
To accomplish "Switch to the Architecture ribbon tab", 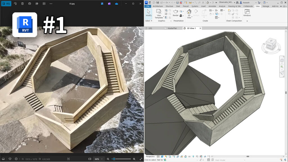I will tap(157, 6).
